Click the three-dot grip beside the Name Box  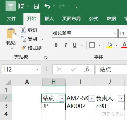(x=47, y=69)
